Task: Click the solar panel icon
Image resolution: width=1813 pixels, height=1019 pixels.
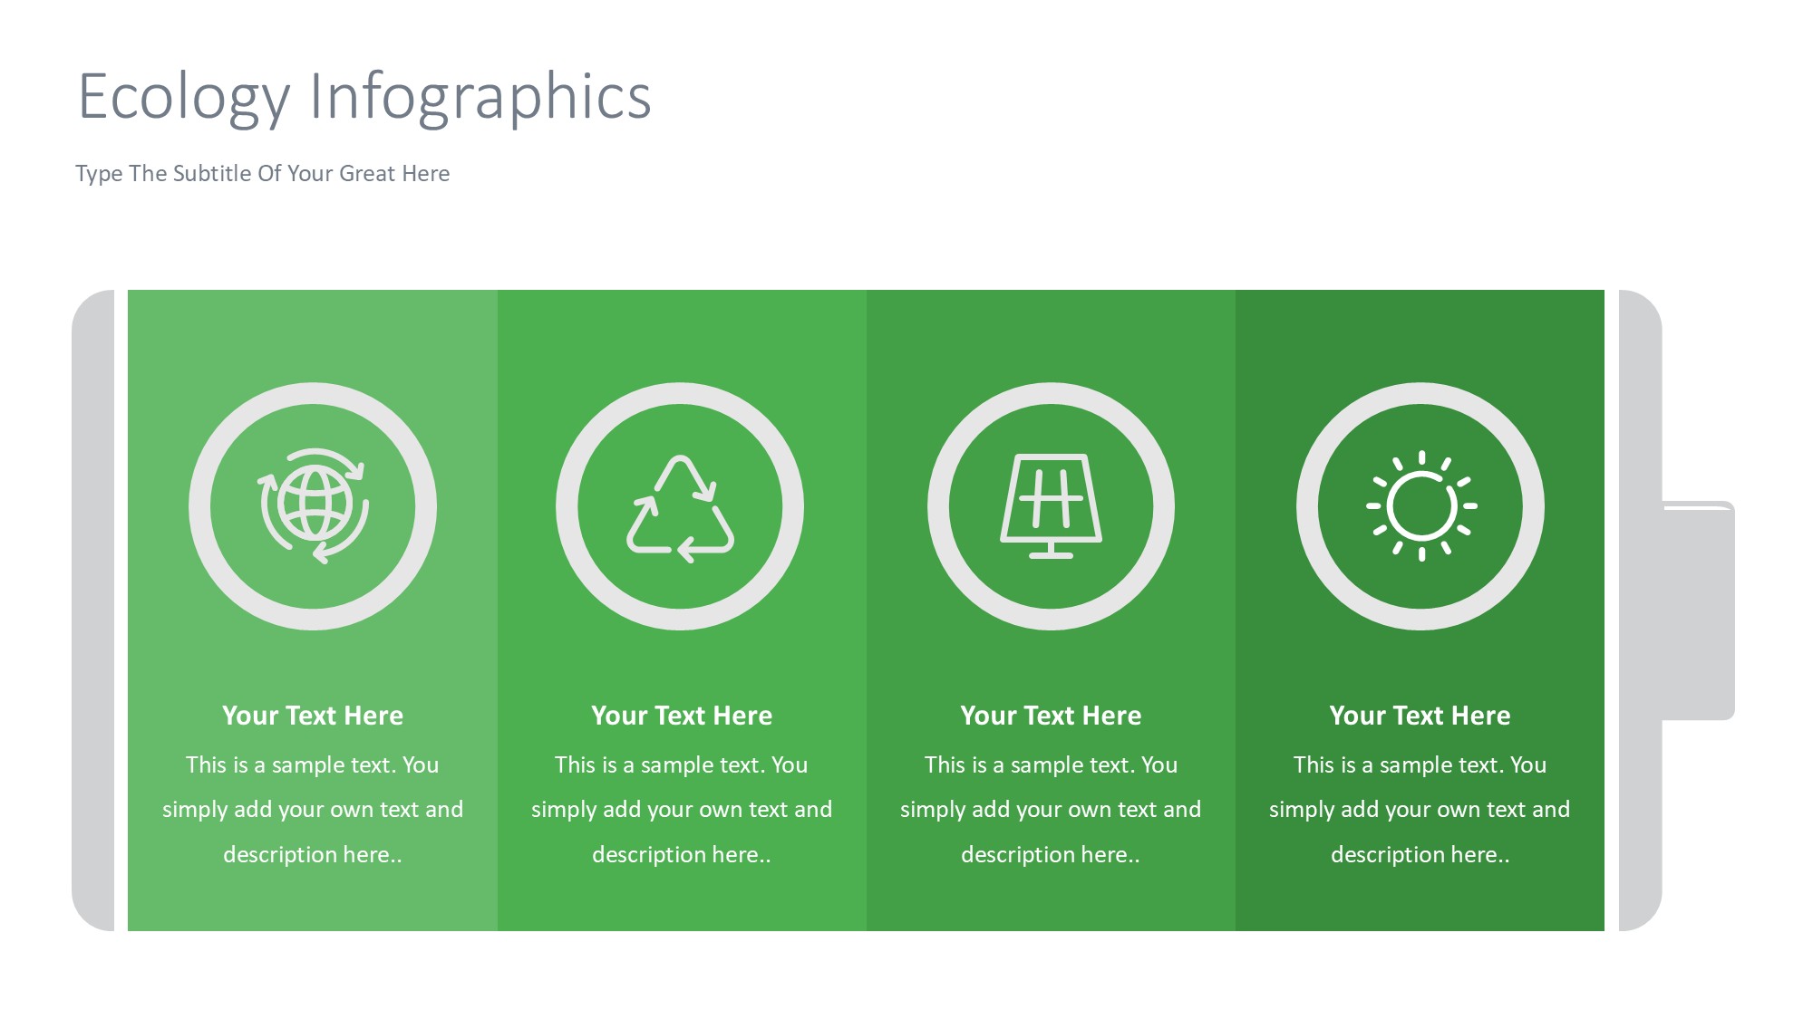Action: point(1051,505)
